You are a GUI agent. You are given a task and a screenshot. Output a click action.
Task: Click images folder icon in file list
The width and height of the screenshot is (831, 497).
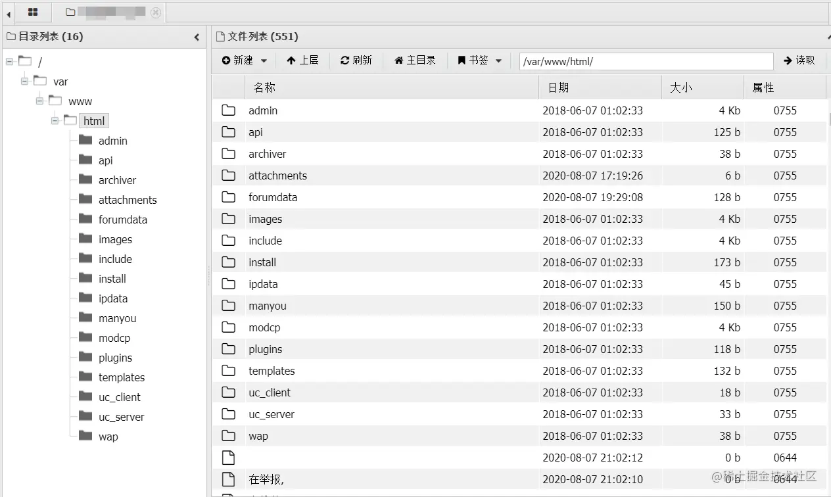(x=228, y=219)
